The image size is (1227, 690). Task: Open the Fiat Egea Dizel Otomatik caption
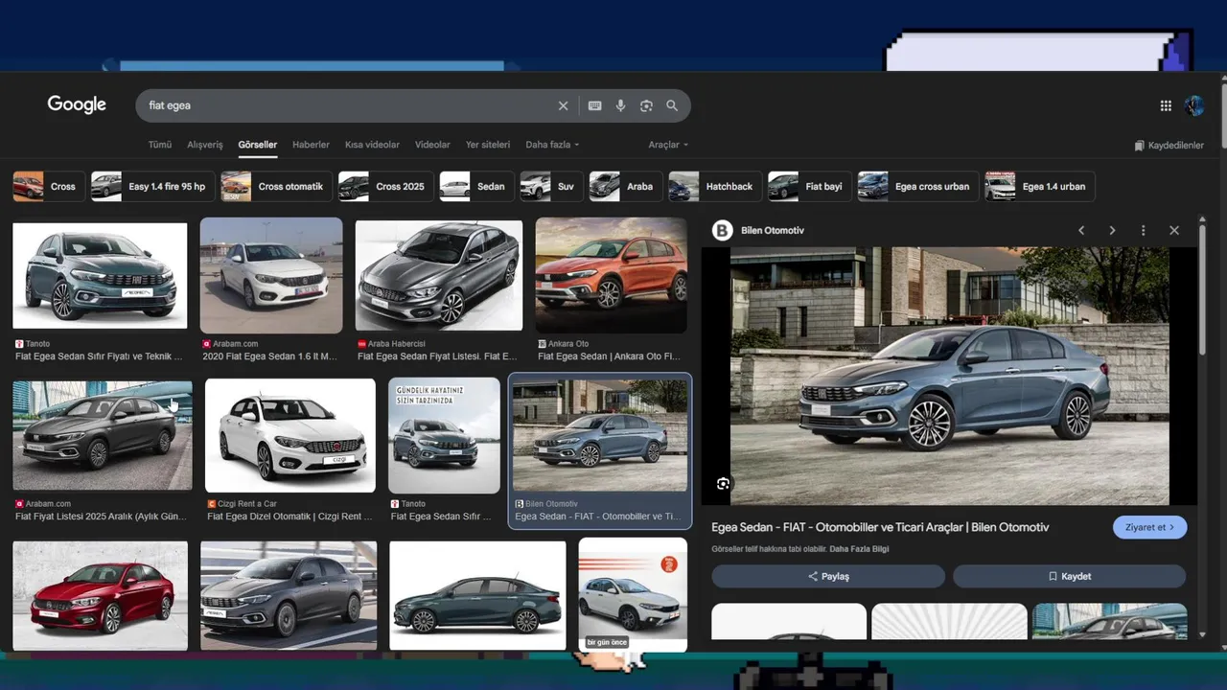pyautogui.click(x=289, y=517)
